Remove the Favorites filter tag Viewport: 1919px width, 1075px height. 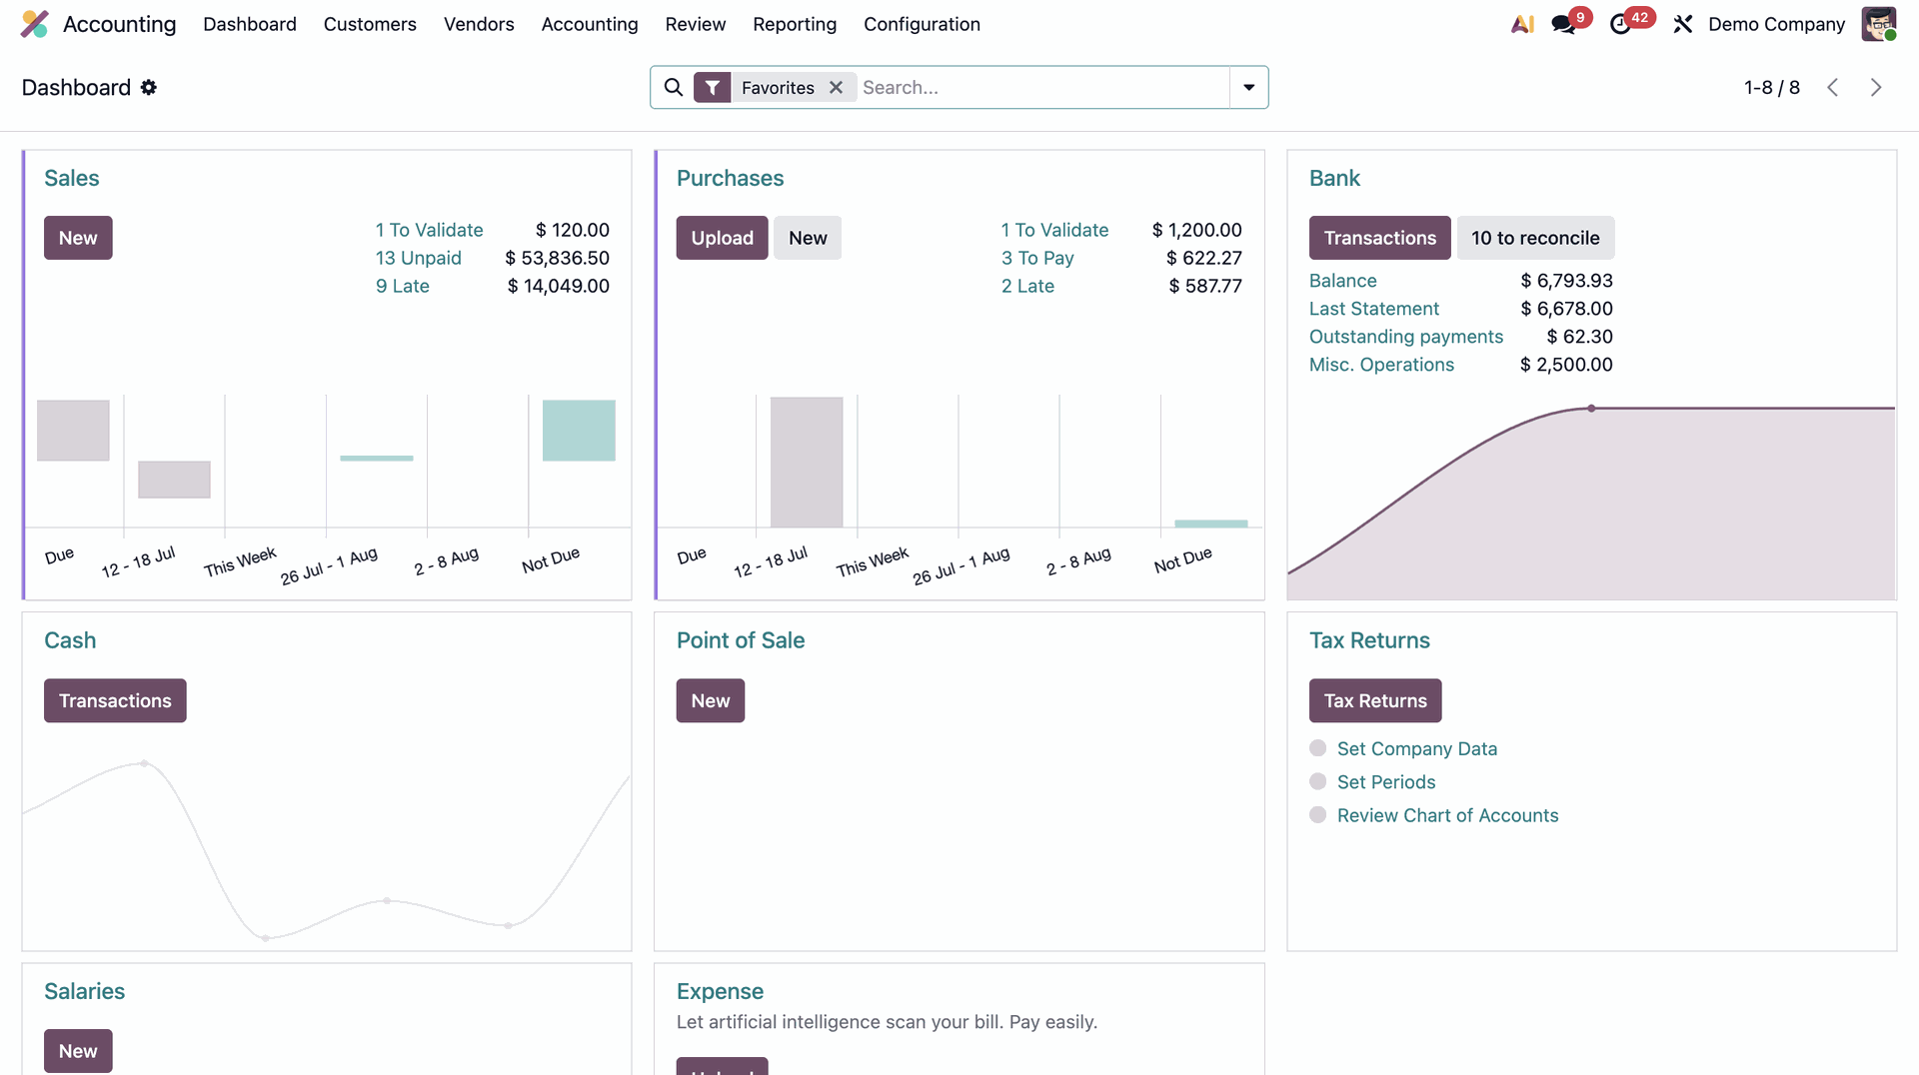click(x=837, y=88)
